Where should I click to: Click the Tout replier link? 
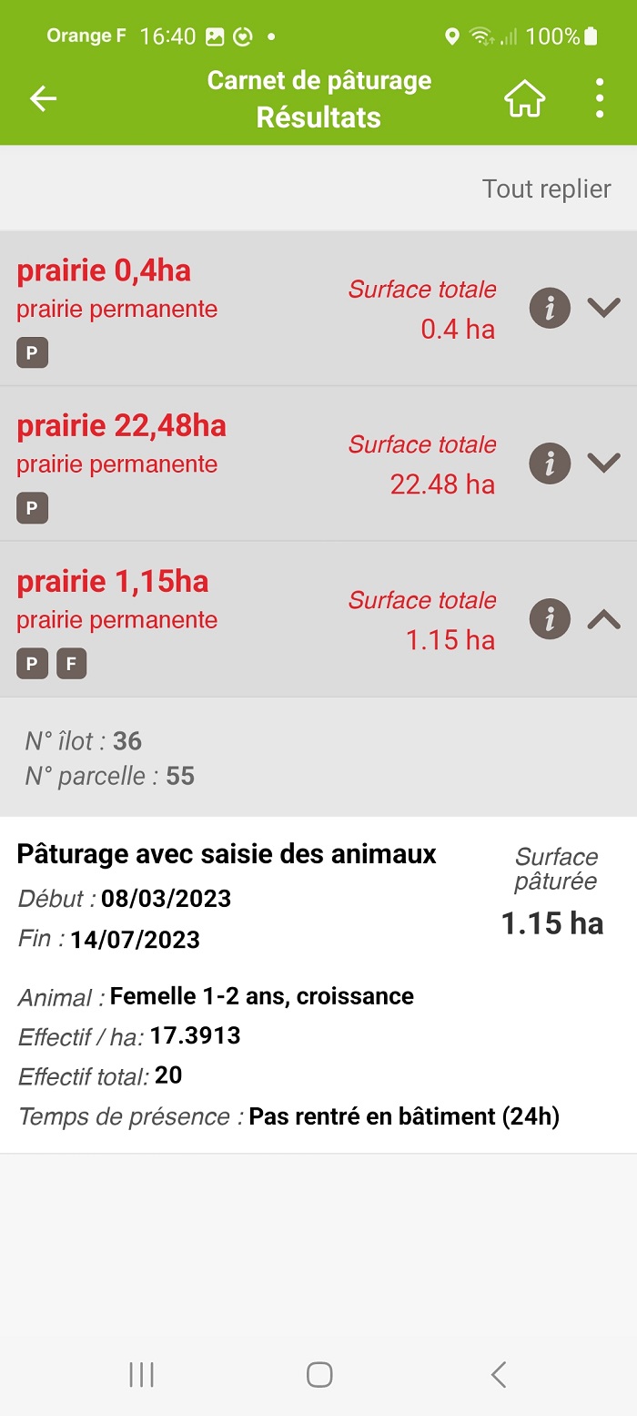point(546,188)
